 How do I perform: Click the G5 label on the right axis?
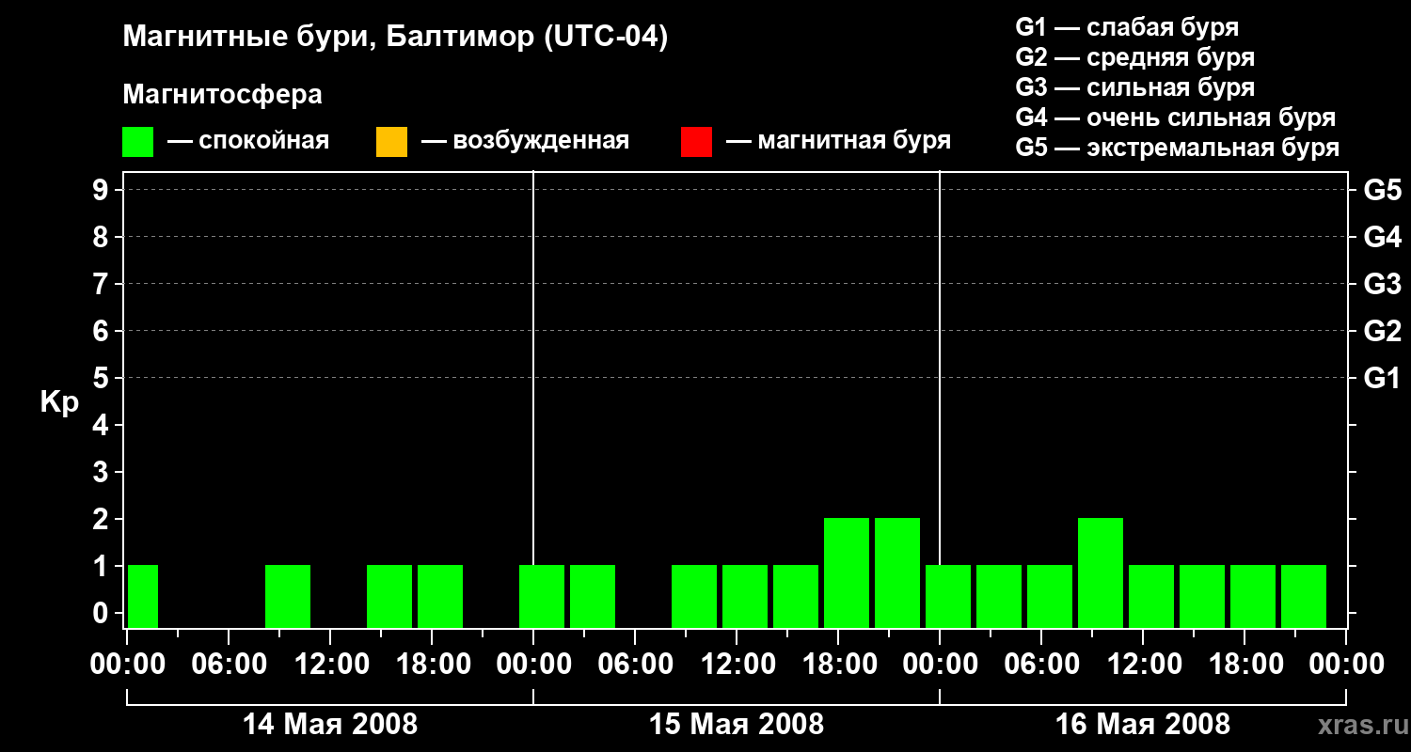[1382, 191]
